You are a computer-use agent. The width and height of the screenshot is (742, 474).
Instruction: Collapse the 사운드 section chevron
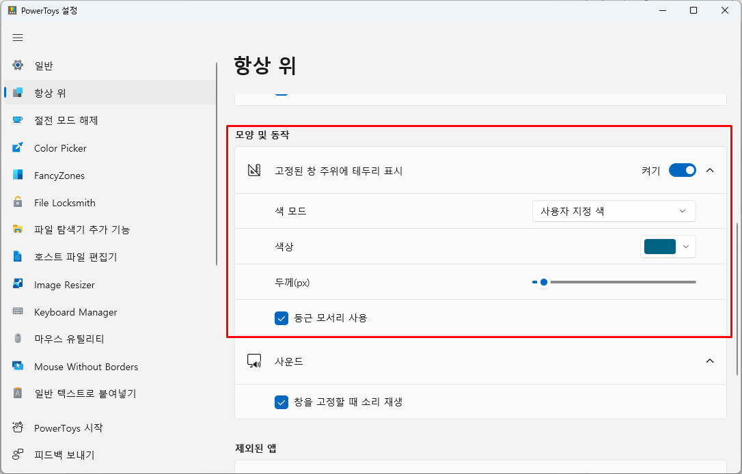click(710, 361)
